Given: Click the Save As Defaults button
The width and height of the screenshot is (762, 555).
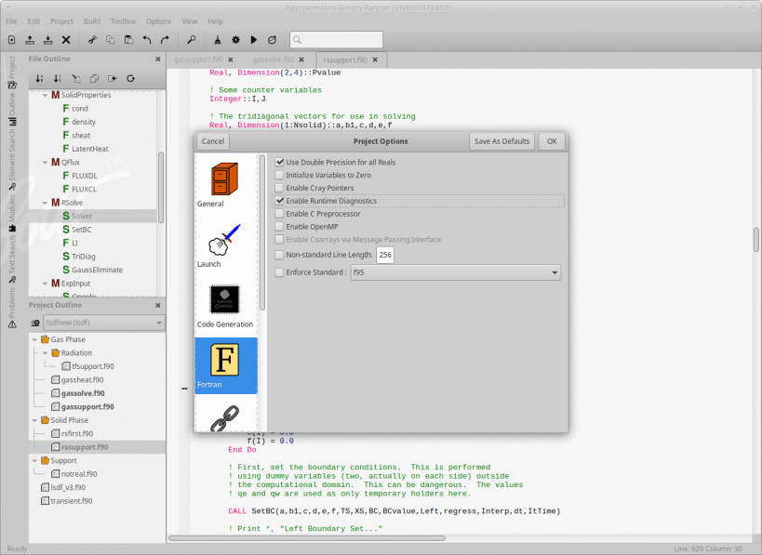Looking at the screenshot, I should click(x=501, y=141).
